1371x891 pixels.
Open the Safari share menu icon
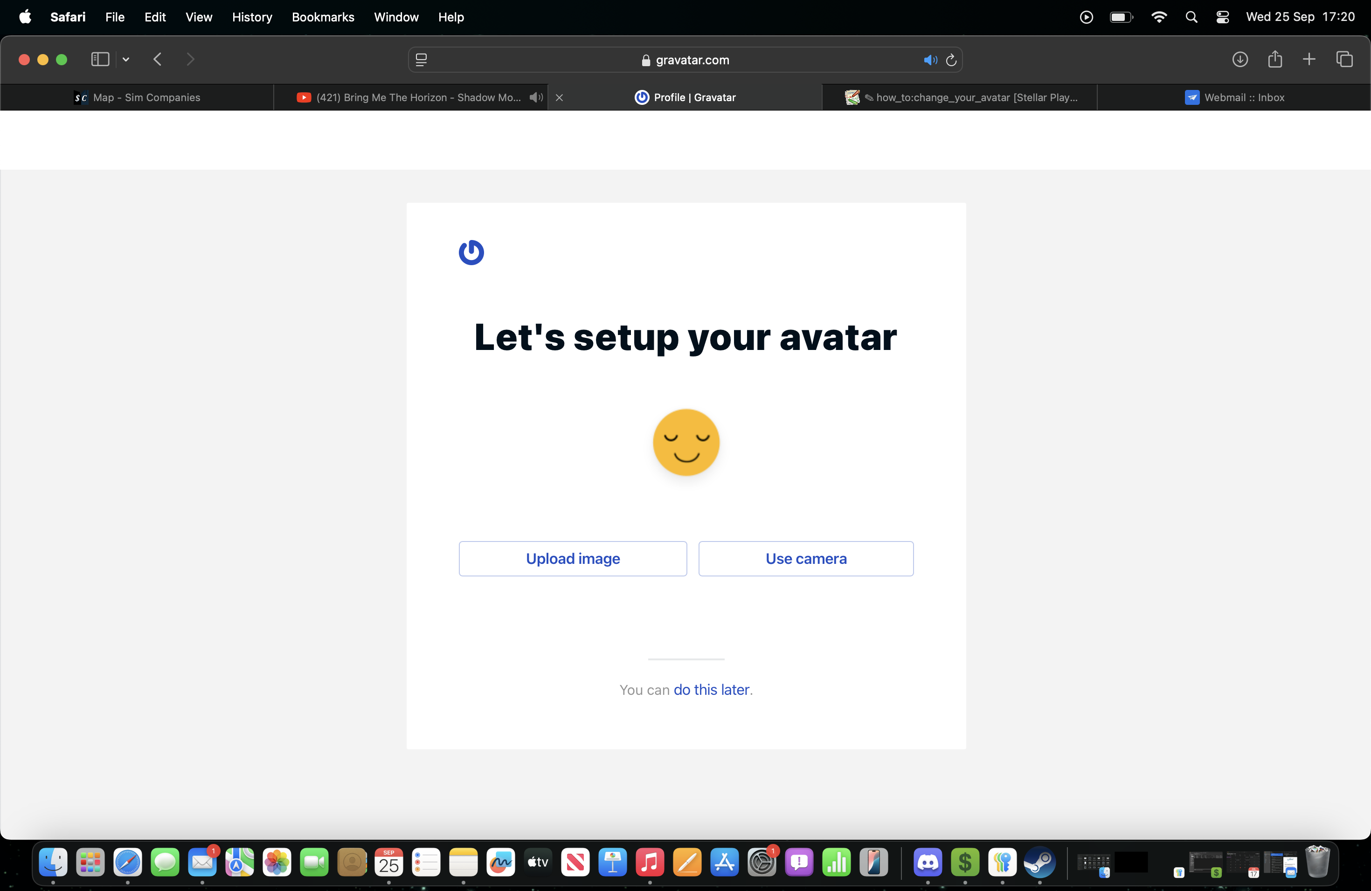(x=1274, y=59)
